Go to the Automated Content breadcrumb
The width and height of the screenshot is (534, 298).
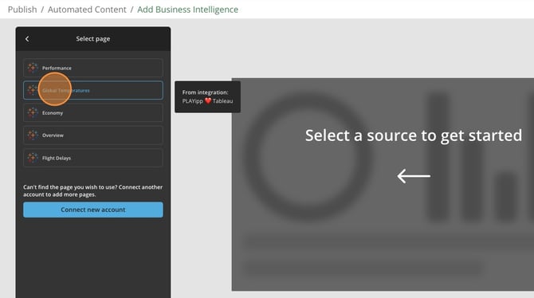87,10
